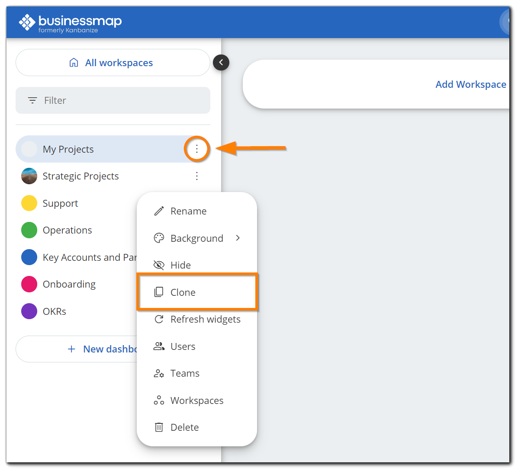Open the Strategic Projects three-dot menu
521x474 pixels.
[x=197, y=176]
